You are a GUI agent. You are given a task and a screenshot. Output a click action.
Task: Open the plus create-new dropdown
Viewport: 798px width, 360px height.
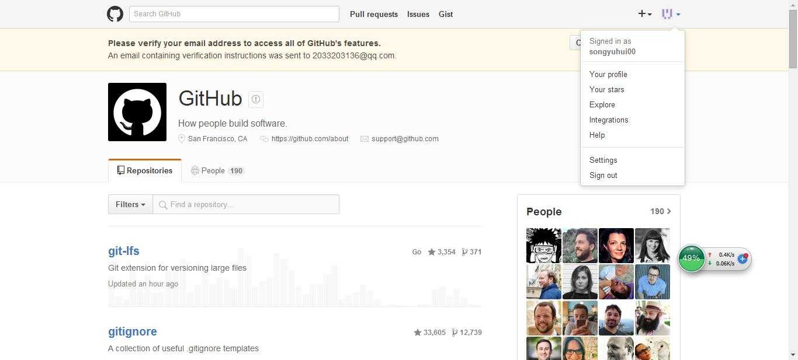pos(644,14)
